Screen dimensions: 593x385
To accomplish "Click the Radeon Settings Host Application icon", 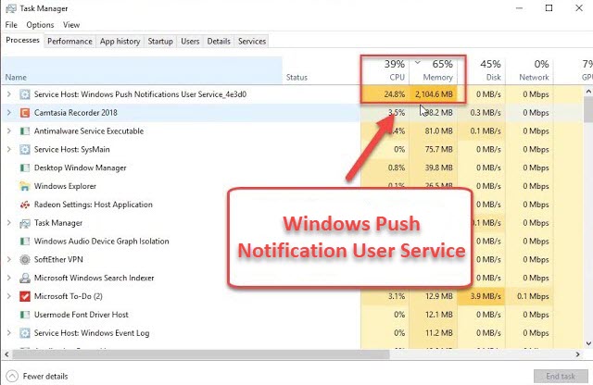I will 25,205.
